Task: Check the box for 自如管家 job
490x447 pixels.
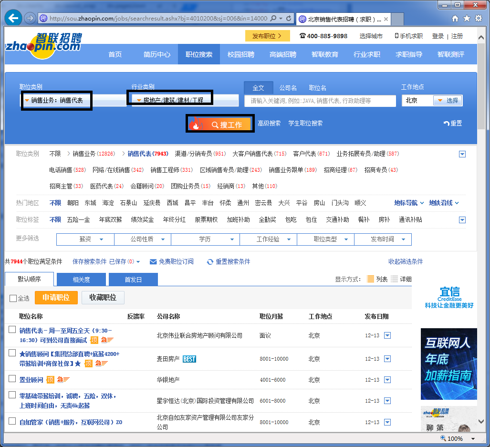Action: click(x=12, y=421)
